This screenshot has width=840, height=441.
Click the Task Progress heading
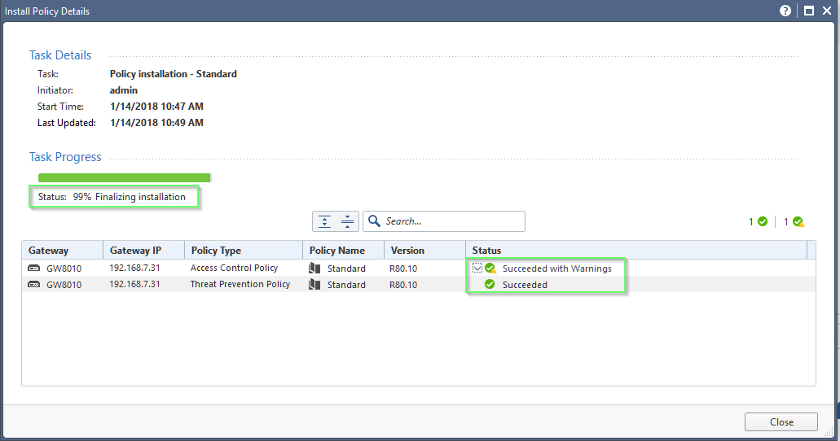coord(65,157)
